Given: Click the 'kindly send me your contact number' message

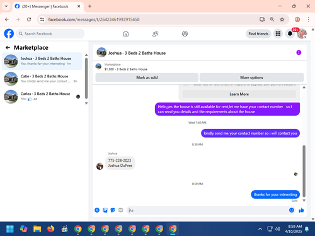Looking at the screenshot, I should tap(250, 133).
